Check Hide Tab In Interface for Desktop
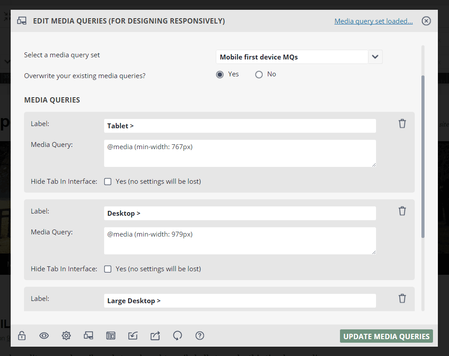Image resolution: width=449 pixels, height=356 pixels. coord(108,269)
